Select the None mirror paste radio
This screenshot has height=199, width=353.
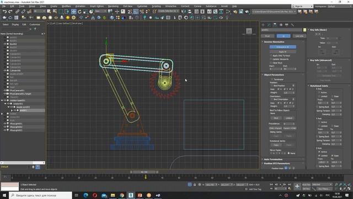coord(288,153)
